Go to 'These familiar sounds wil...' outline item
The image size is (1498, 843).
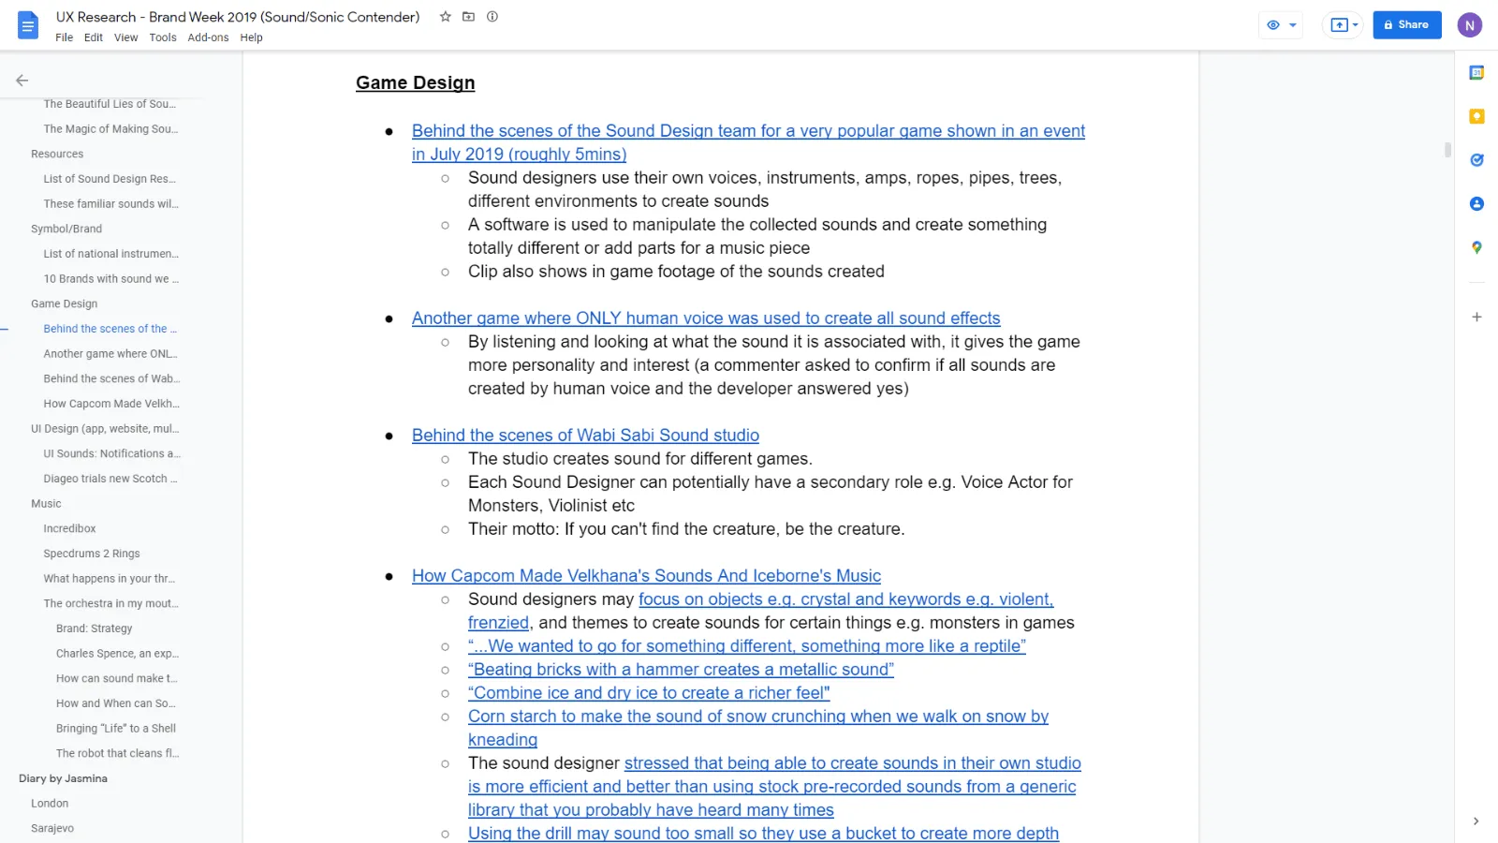[x=110, y=204]
